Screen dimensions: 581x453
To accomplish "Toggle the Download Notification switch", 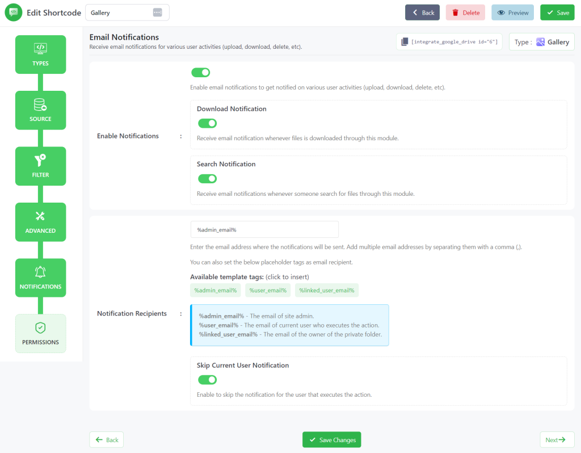I will [x=207, y=123].
